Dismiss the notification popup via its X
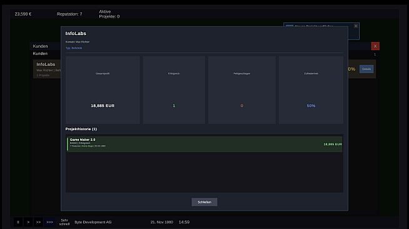The height and width of the screenshot is (229, 409). [x=356, y=26]
